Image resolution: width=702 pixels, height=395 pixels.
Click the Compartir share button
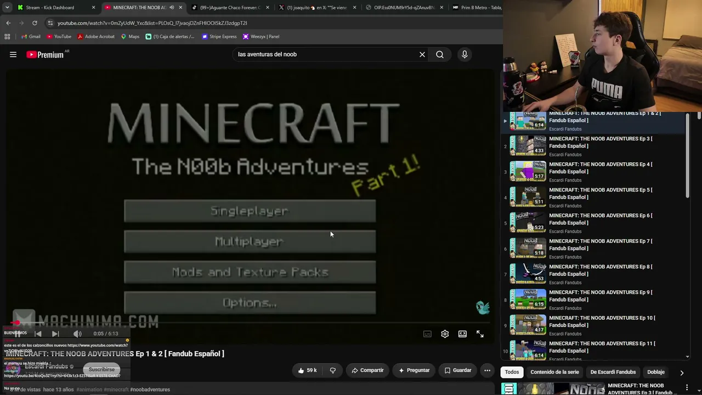[x=367, y=370]
